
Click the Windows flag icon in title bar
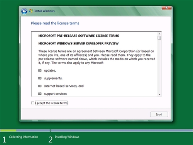click(31, 11)
